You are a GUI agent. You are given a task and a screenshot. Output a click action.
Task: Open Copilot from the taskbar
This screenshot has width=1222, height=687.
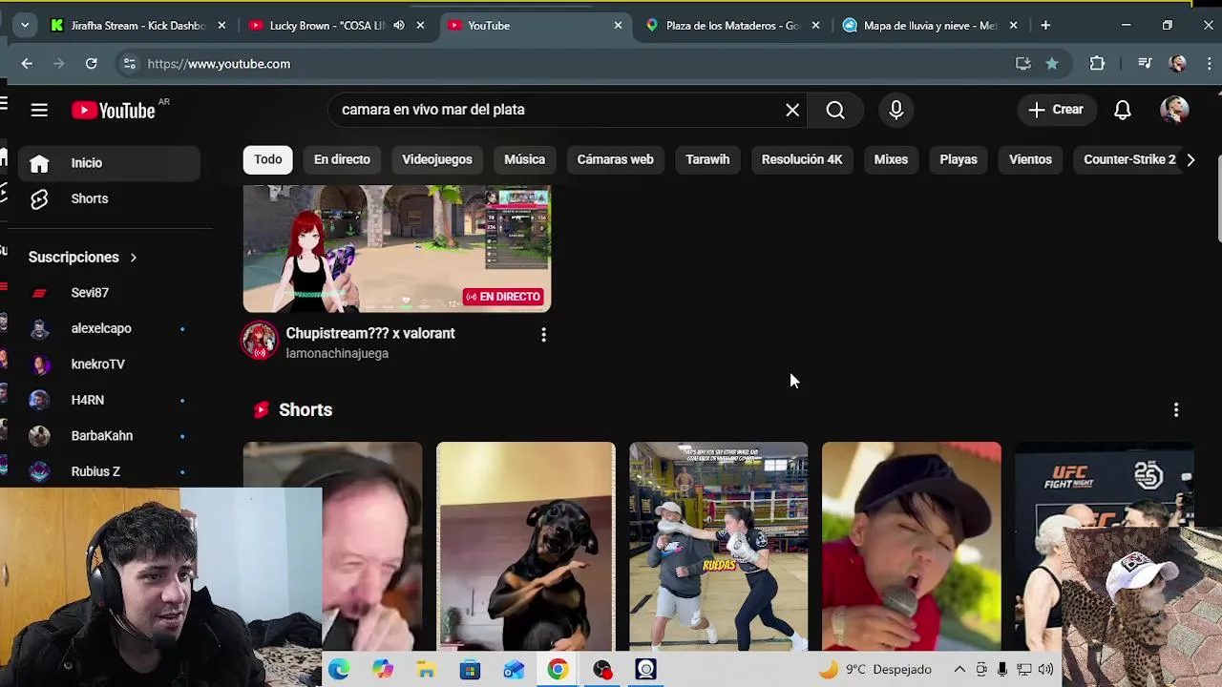point(383,670)
